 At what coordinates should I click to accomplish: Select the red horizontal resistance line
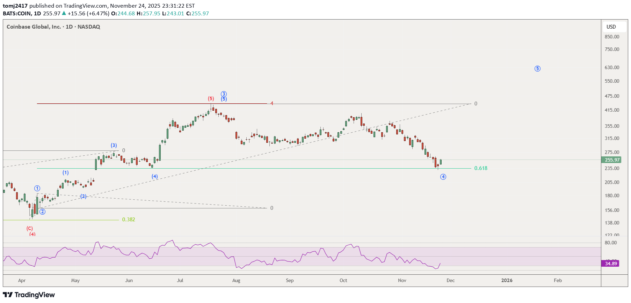coord(140,104)
